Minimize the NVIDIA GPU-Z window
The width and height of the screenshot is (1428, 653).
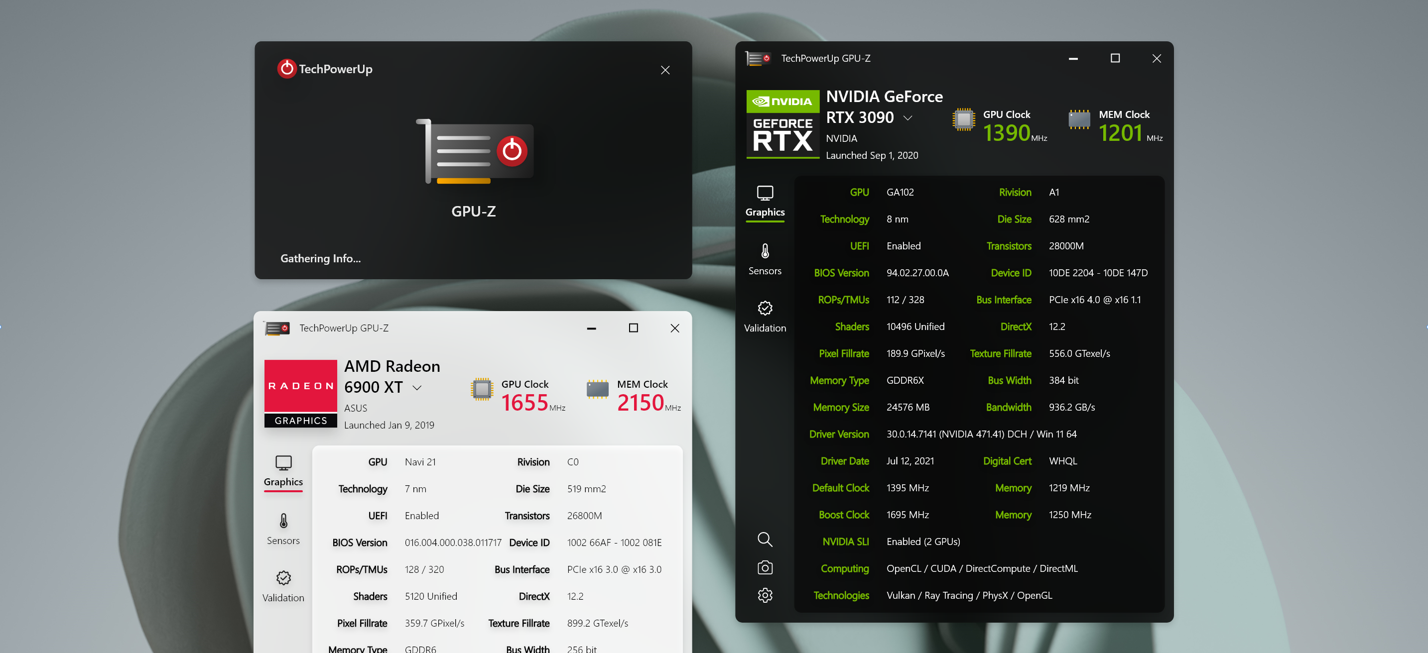pyautogui.click(x=1073, y=58)
